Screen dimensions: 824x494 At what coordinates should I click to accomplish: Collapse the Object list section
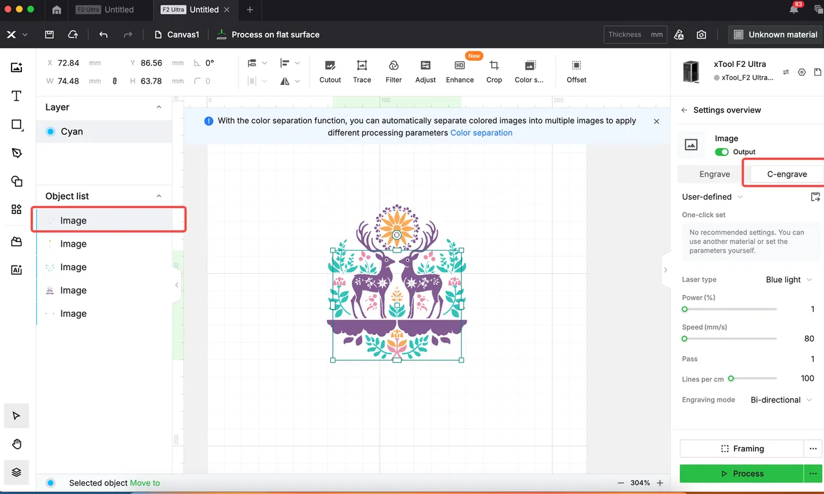(x=159, y=196)
